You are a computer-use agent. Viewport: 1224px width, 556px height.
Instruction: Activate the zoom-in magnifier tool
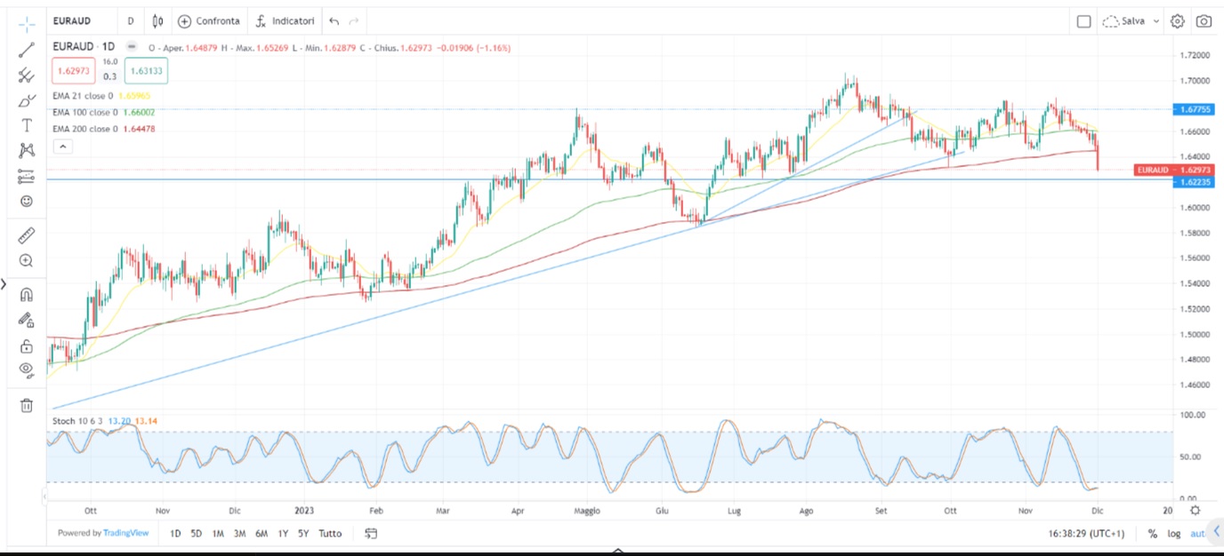pos(27,261)
